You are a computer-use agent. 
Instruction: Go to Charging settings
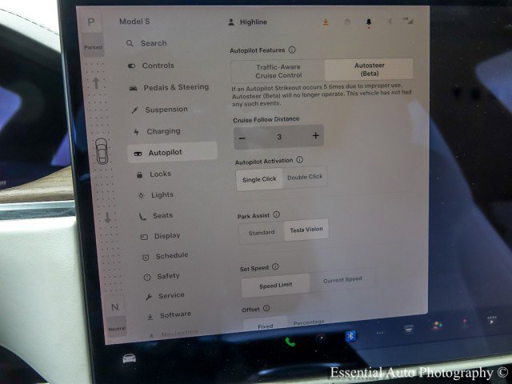[x=163, y=131]
